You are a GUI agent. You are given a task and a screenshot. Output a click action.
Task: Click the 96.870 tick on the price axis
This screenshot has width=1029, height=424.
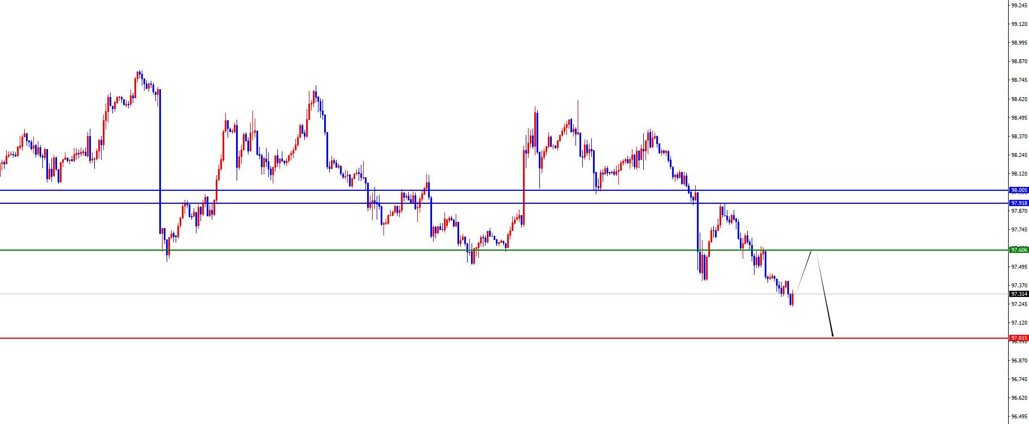tap(1019, 360)
